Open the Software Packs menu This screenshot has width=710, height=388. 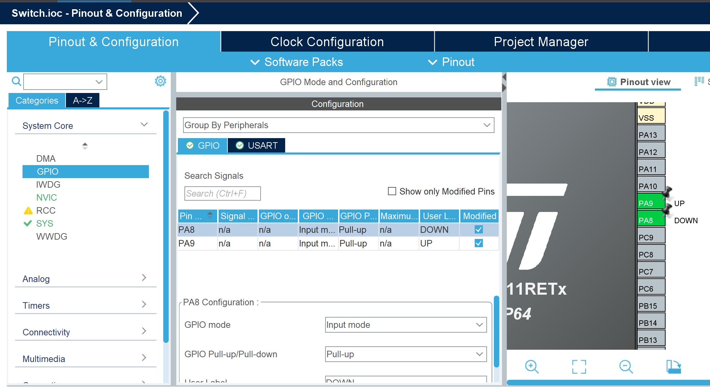tap(297, 62)
